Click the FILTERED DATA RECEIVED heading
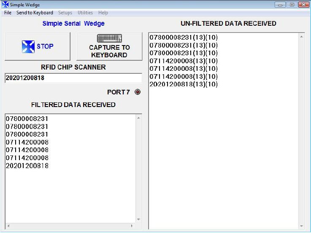Screen dimensions: 311x233 pos(73,105)
